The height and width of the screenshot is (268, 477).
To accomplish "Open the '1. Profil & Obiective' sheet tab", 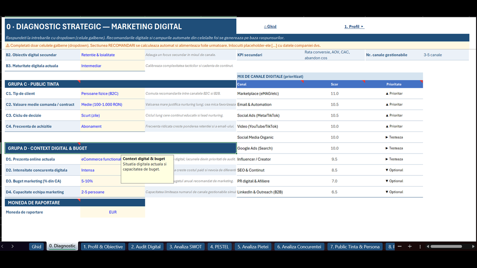I will pyautogui.click(x=103, y=246).
